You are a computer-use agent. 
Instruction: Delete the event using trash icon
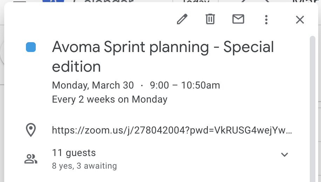coord(210,19)
